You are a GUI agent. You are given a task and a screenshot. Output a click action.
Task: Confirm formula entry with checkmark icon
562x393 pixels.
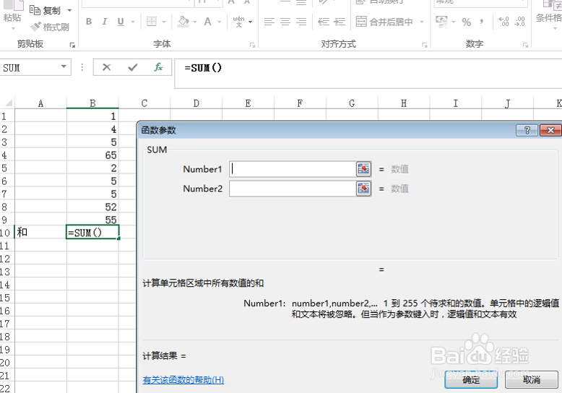click(133, 67)
